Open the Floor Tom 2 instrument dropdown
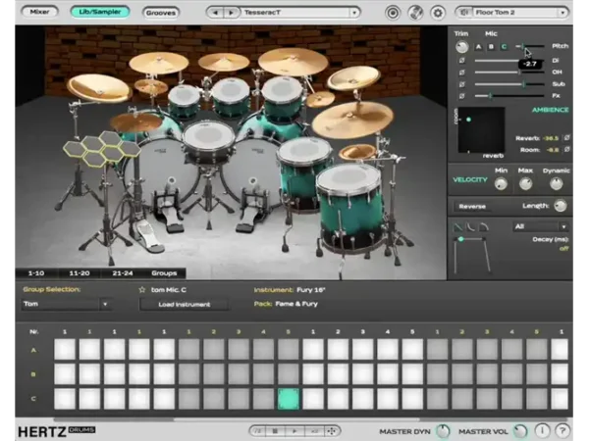Viewport: 589px width, 441px height. (x=562, y=13)
